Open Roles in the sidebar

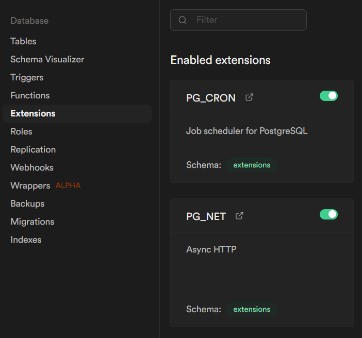click(x=21, y=131)
